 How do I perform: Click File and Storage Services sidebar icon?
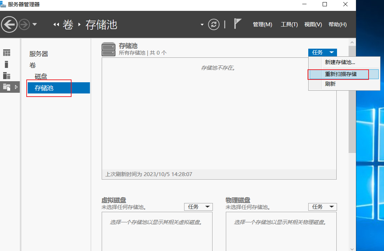click(7, 87)
